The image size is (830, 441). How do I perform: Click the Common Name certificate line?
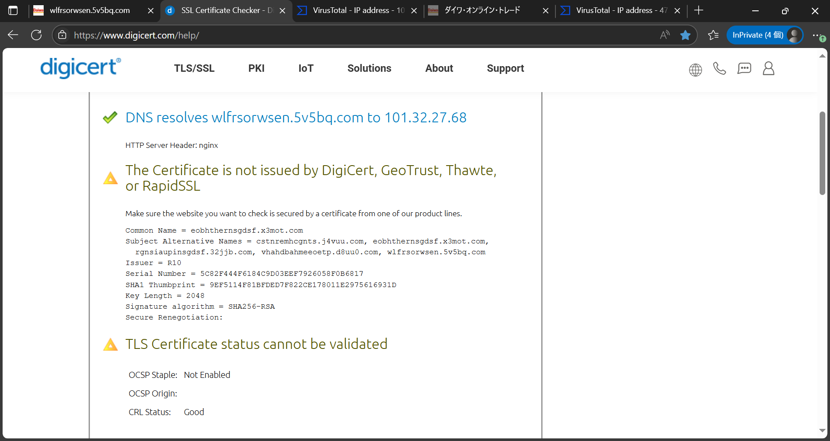click(214, 230)
